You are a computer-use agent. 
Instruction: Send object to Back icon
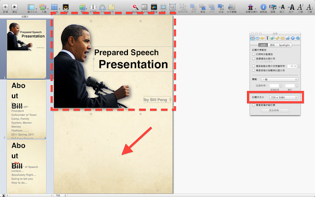[x=202, y=7]
